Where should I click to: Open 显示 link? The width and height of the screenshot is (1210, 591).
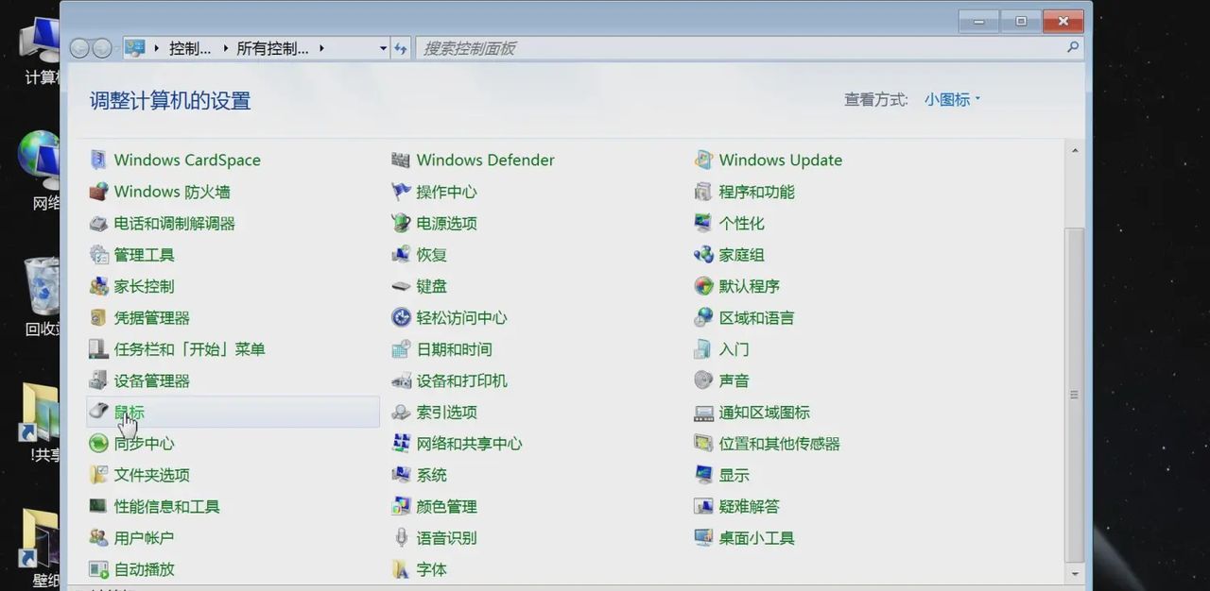(x=734, y=475)
